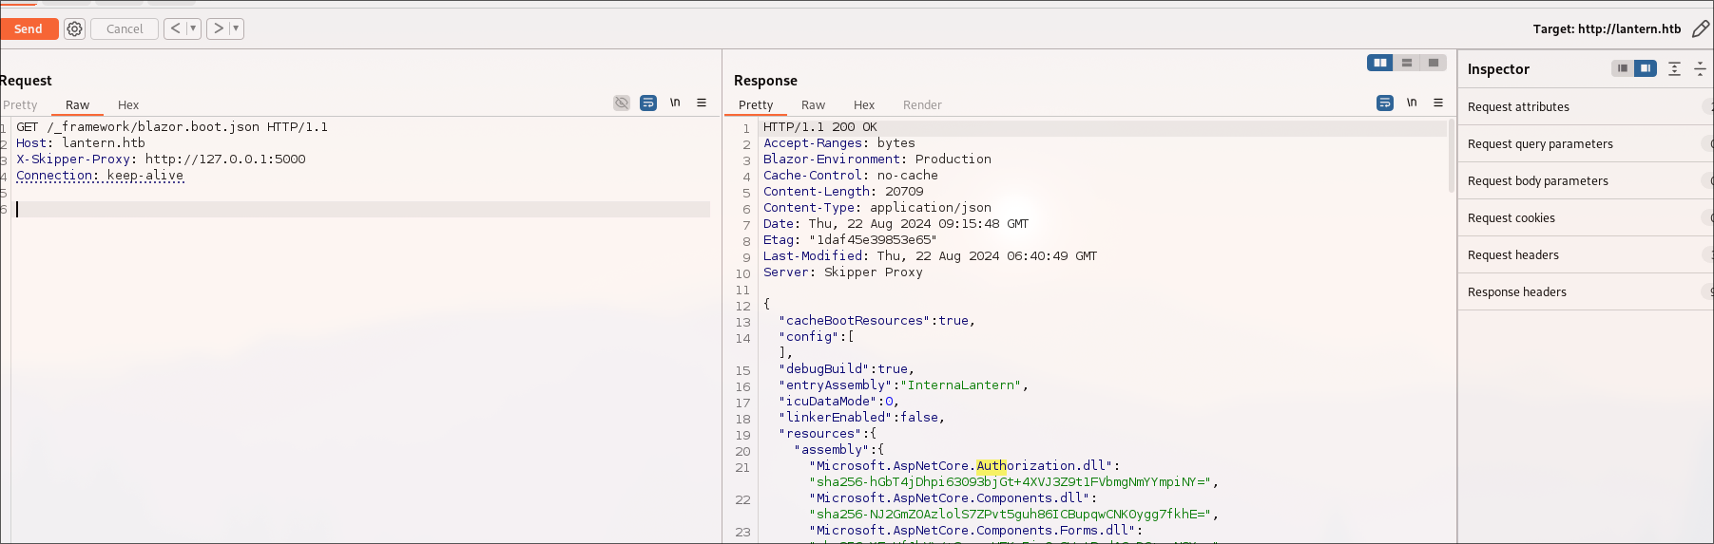This screenshot has height=544, width=1714.
Task: Expand the Response headers section
Action: [x=1517, y=292]
